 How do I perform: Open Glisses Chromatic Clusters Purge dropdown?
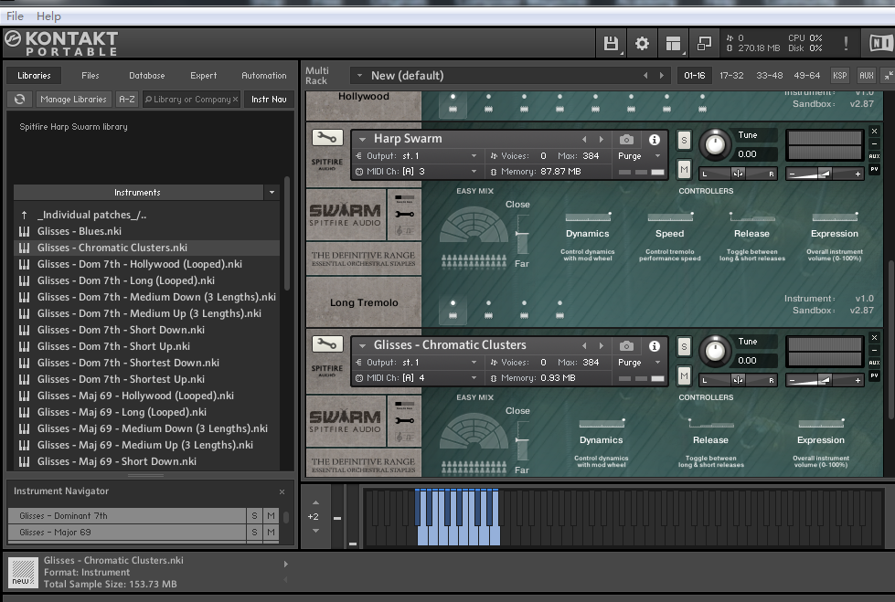click(x=657, y=363)
